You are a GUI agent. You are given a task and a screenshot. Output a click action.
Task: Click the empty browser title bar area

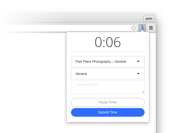tap(72, 18)
